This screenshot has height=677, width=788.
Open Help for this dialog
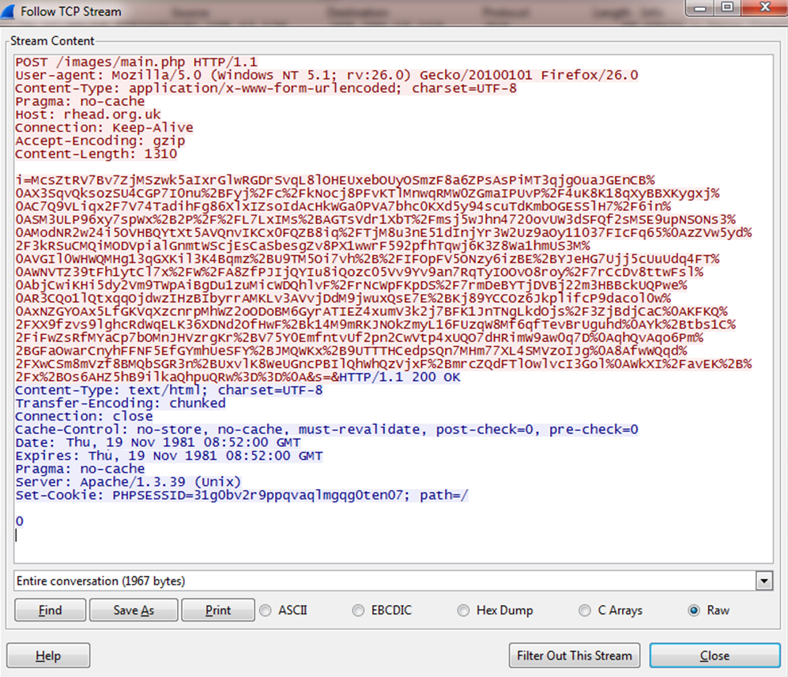coord(47,656)
